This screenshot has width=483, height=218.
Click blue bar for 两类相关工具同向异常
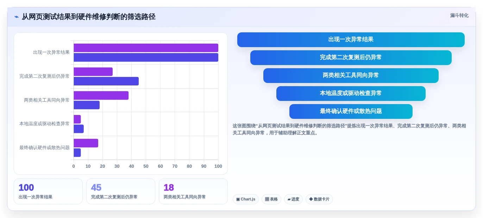tap(87, 105)
